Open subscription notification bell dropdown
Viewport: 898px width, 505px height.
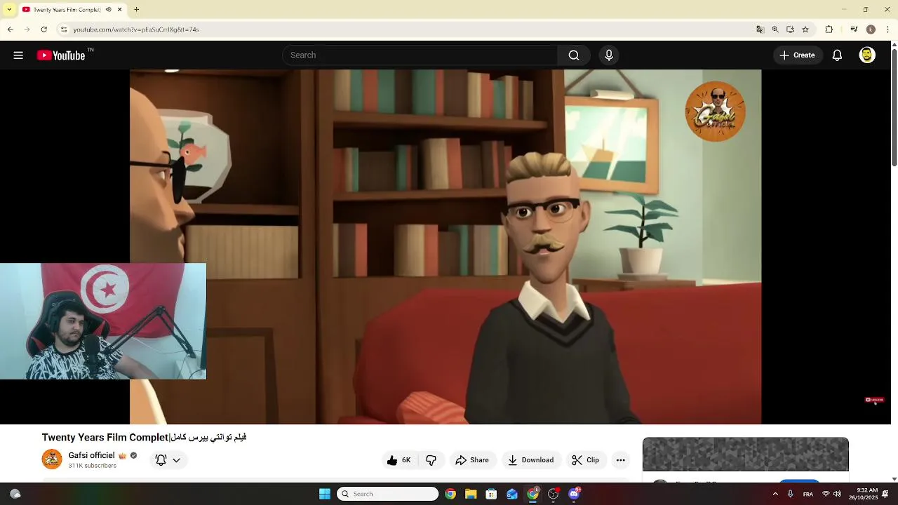point(168,460)
